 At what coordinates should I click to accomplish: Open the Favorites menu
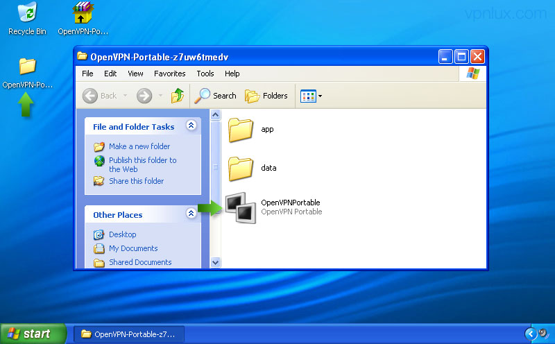[169, 74]
